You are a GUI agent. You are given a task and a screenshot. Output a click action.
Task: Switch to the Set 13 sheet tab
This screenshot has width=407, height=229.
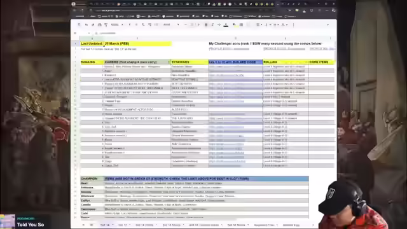[124, 225]
